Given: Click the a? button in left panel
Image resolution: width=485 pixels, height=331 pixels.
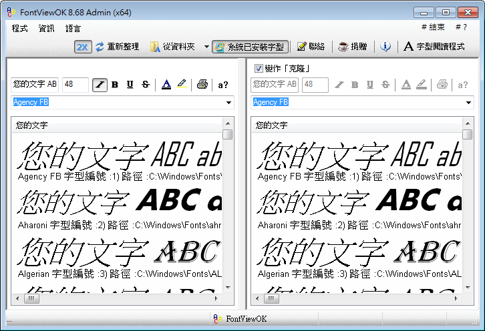Looking at the screenshot, I should pyautogui.click(x=223, y=85).
